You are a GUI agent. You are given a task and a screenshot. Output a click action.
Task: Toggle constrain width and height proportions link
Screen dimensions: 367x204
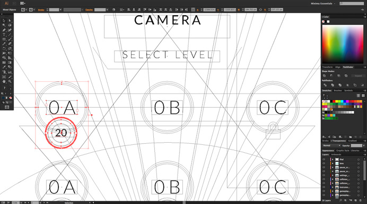pyautogui.click(x=260, y=10)
